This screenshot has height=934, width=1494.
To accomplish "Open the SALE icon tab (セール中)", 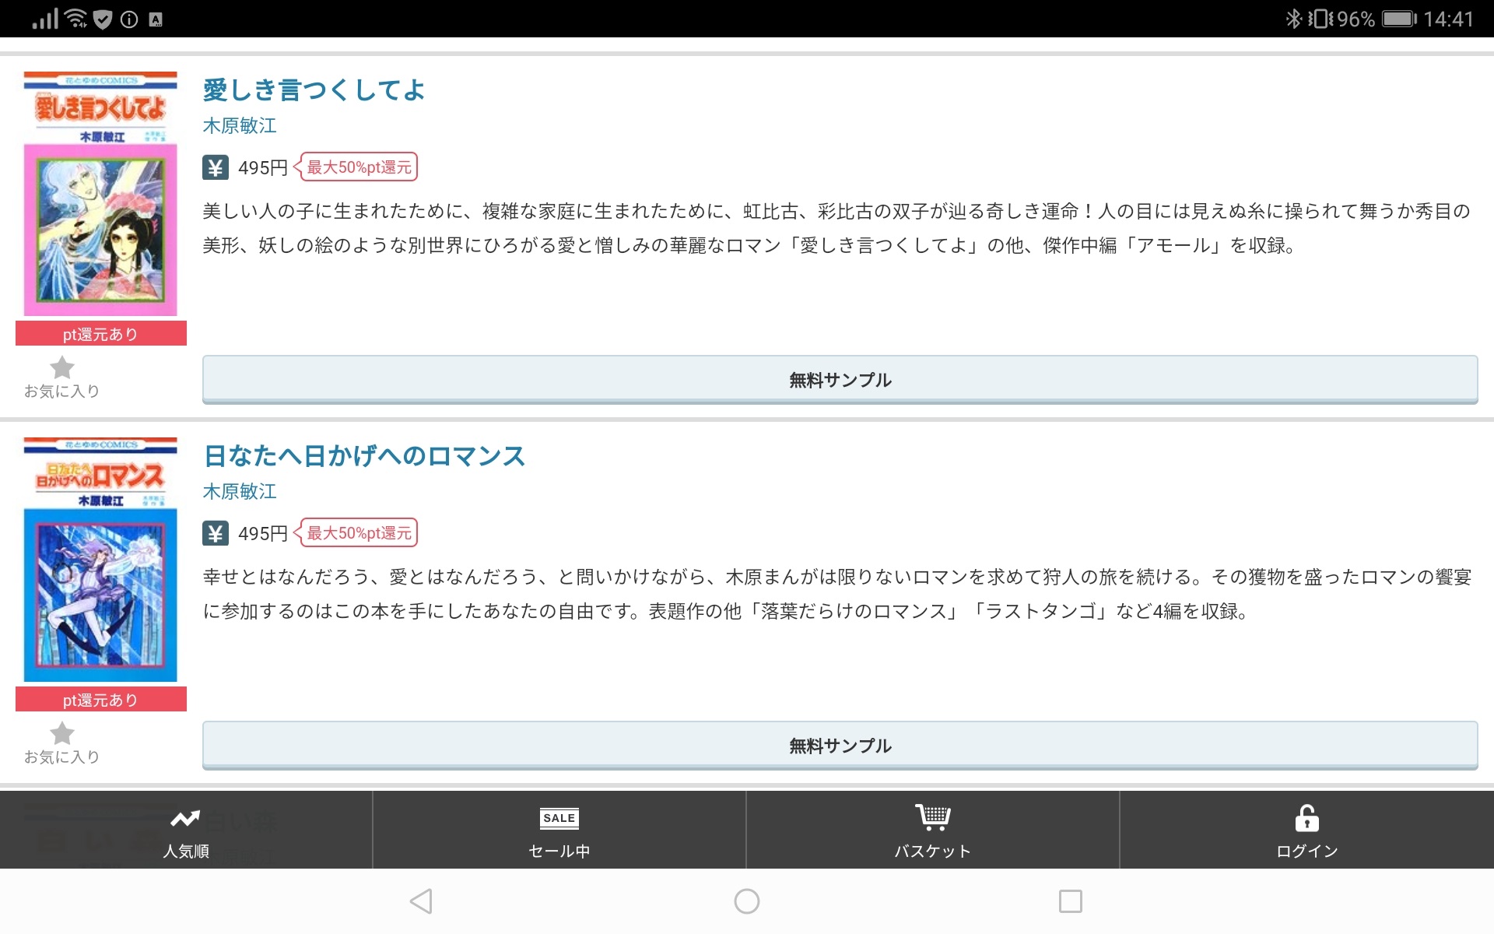I will [559, 818].
